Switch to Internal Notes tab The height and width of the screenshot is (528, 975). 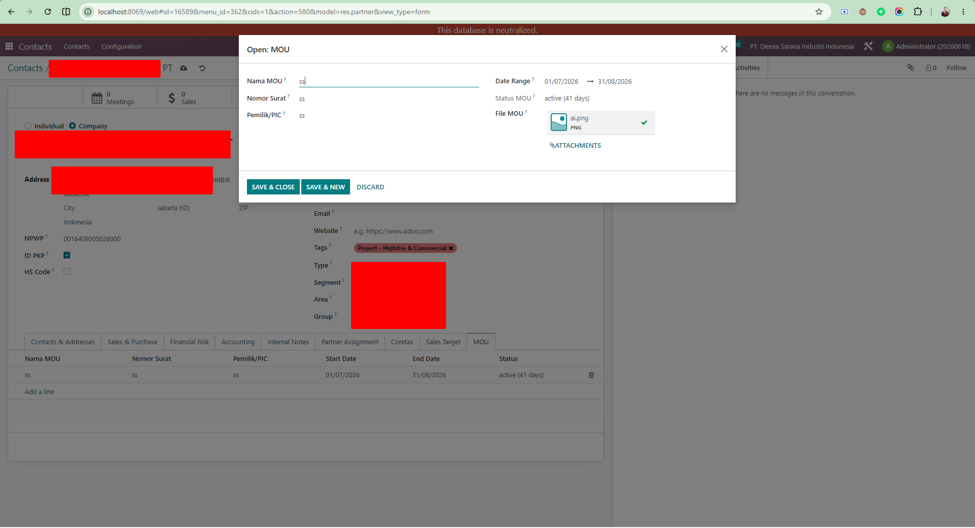(288, 342)
